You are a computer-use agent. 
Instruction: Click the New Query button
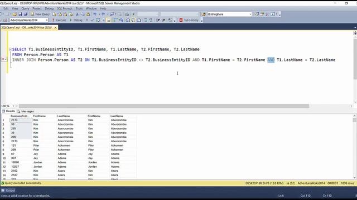[40, 14]
